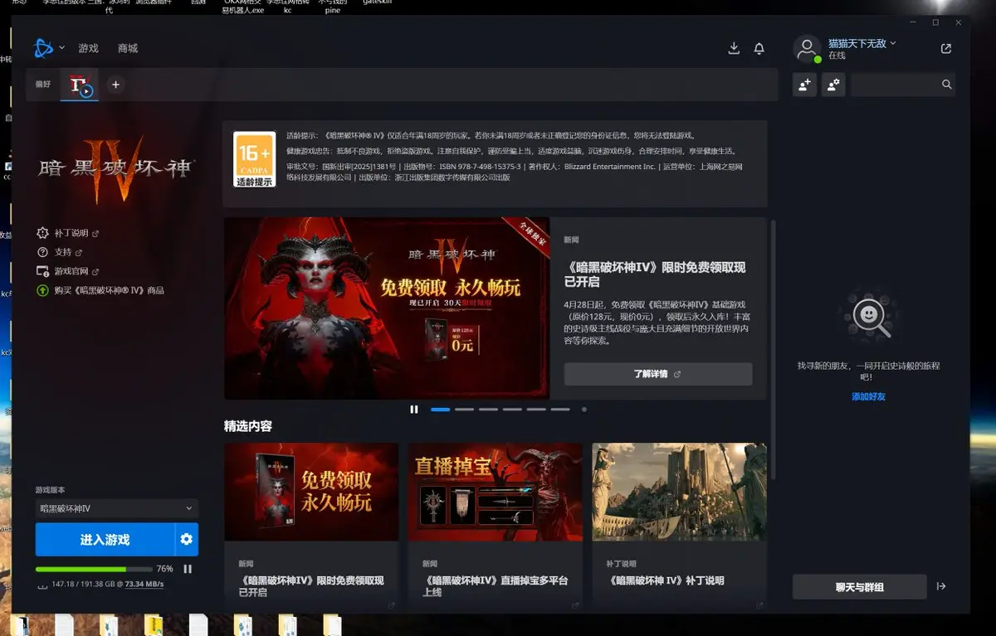Click the desktop gateskill icon label

378,2
